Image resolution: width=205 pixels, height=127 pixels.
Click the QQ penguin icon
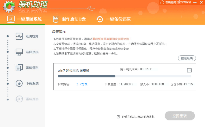162,2
